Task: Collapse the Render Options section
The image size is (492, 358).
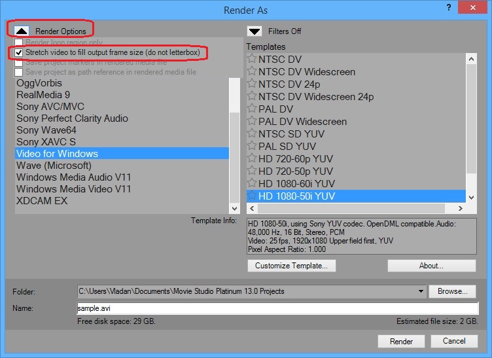Action: (22, 31)
